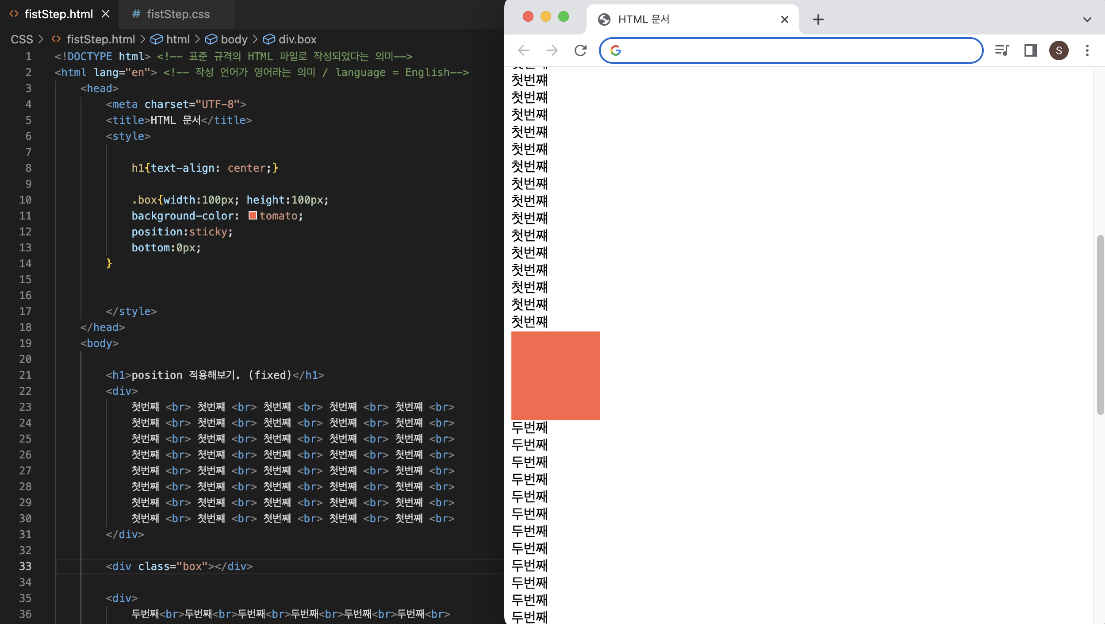Open the Chrome three-dot menu
Viewport: 1105px width, 624px height.
[x=1087, y=50]
